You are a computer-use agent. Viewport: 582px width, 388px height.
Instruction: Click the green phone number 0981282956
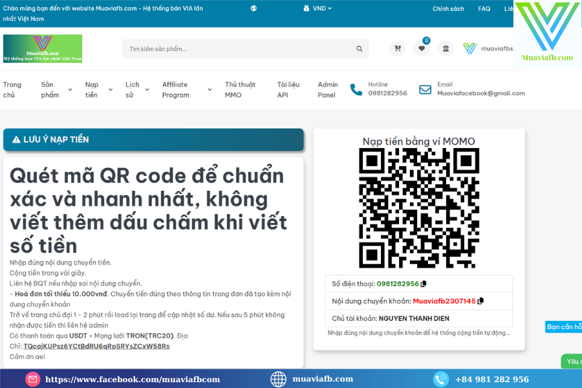tap(398, 284)
